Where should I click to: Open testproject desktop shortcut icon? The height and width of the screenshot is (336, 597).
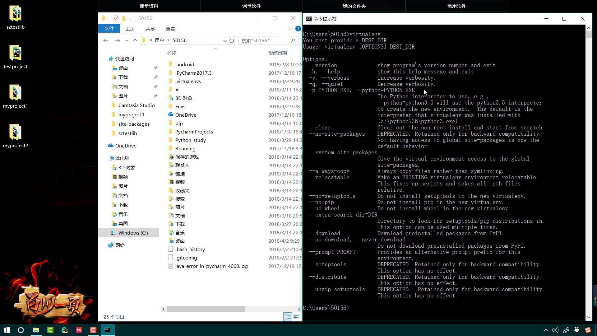[x=15, y=53]
